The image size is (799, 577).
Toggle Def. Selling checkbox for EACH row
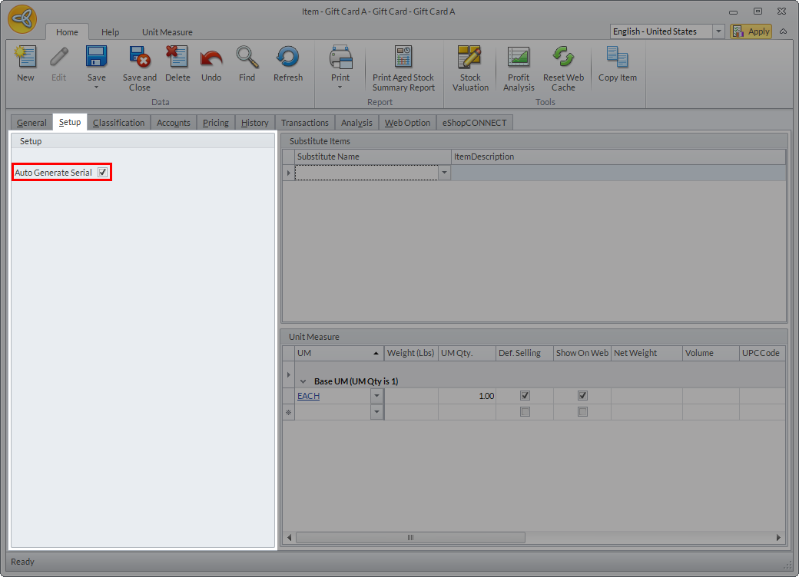click(x=525, y=396)
